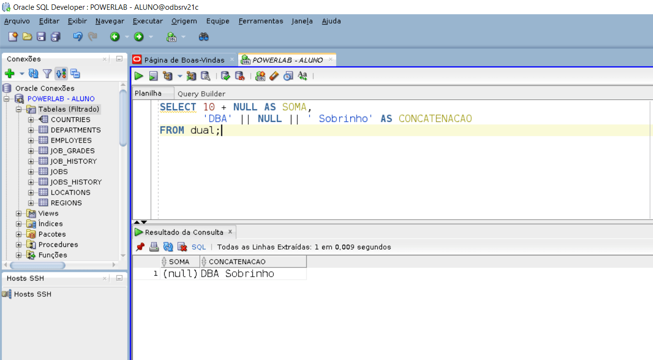Clear the worksheet using the eraser icon
653x360 pixels.
click(274, 76)
